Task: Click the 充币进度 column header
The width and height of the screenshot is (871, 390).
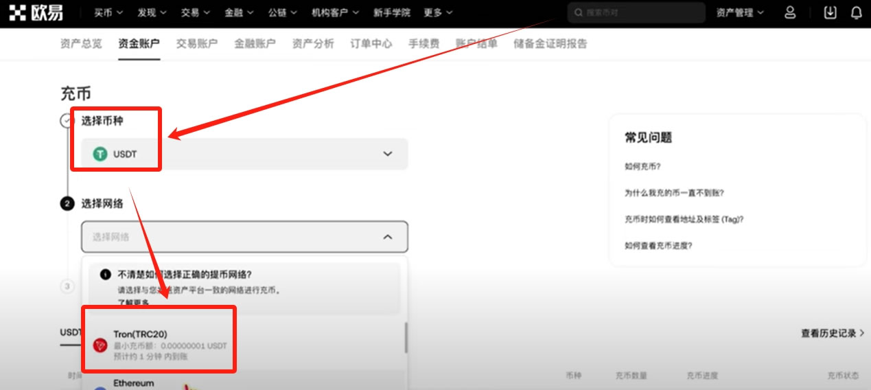Action: [x=703, y=376]
